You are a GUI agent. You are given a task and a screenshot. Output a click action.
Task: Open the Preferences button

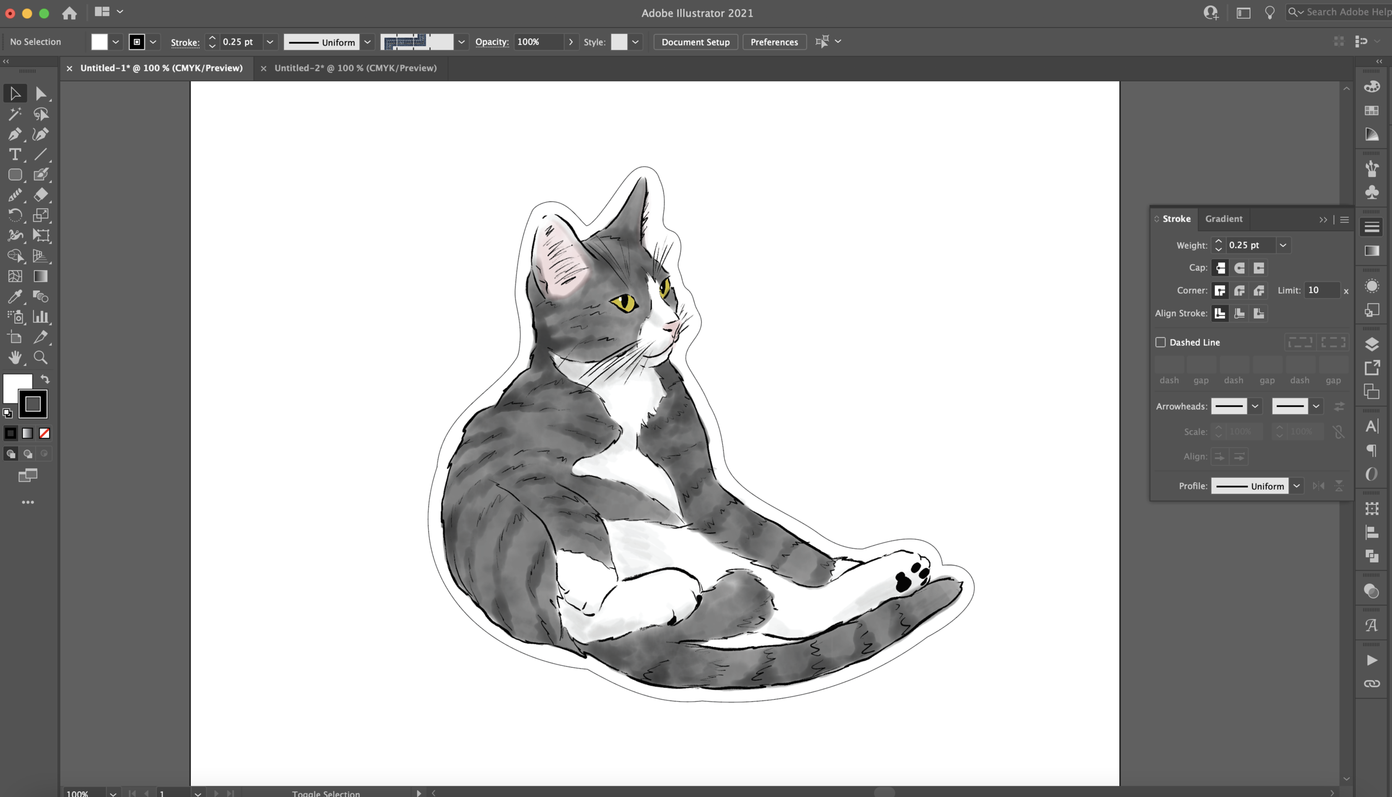pos(773,42)
